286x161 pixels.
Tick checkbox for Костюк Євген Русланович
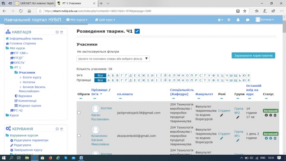pyautogui.click(x=79, y=113)
